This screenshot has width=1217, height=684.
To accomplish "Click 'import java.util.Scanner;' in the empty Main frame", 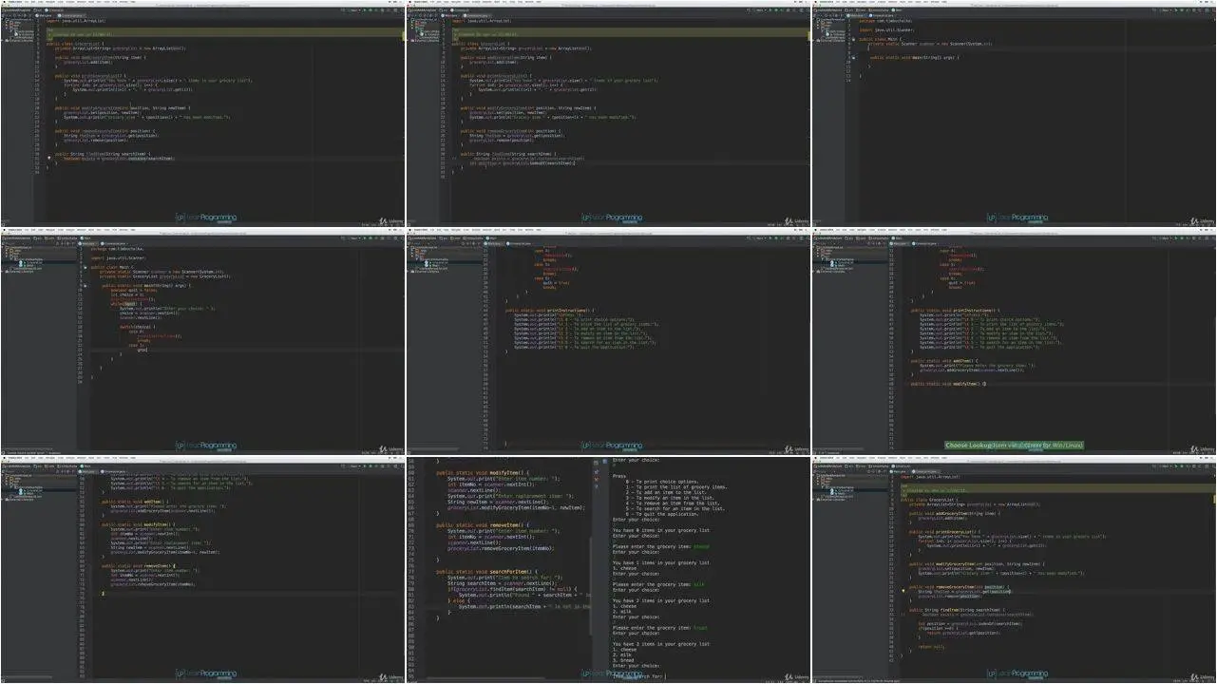I will point(885,30).
